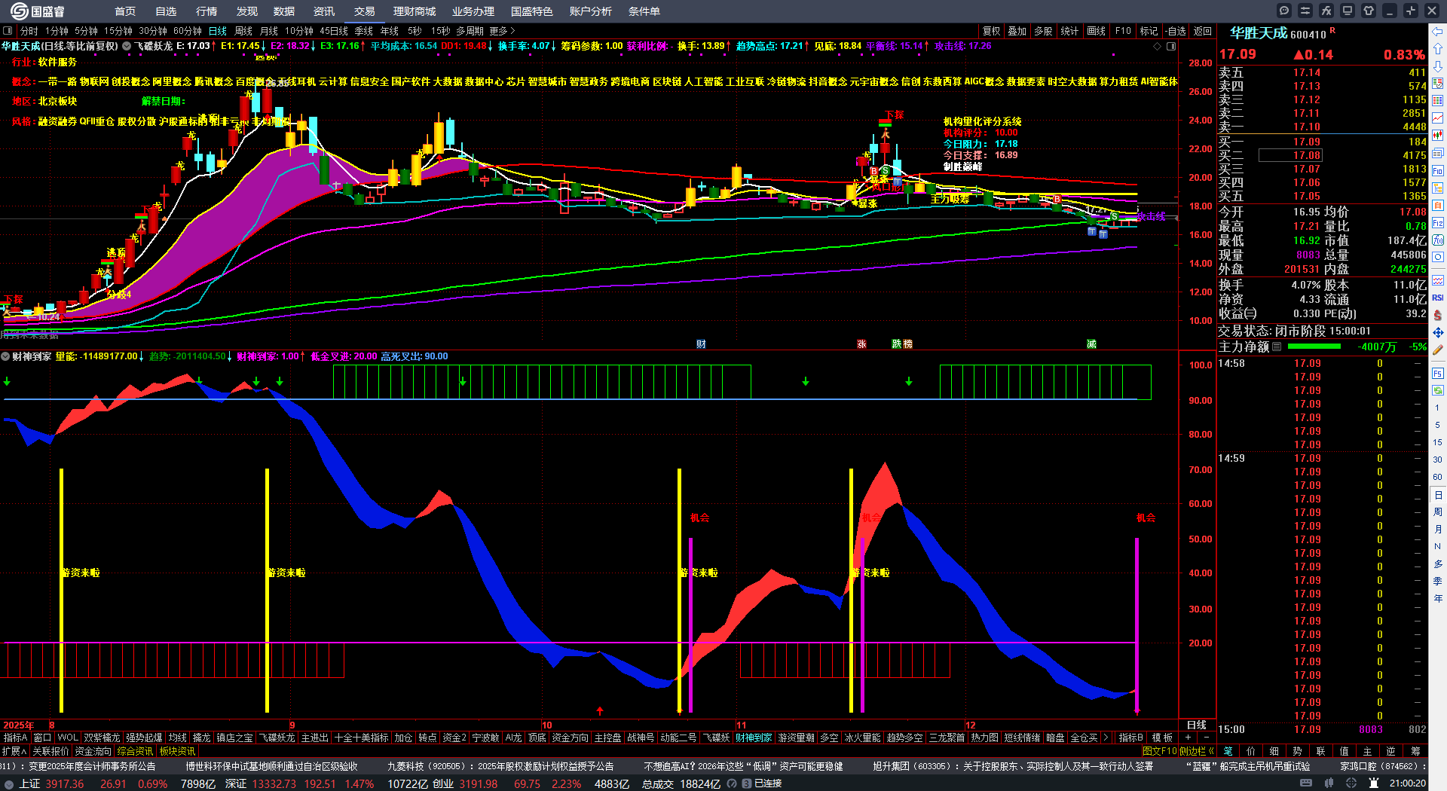Click the 返回 back button

[1203, 31]
